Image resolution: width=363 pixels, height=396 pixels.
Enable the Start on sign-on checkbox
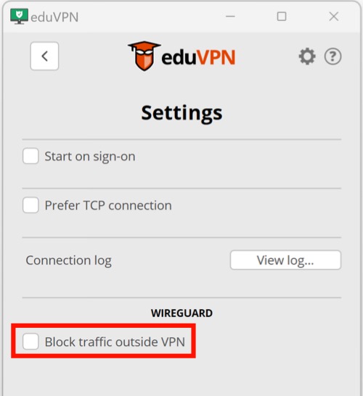30,156
